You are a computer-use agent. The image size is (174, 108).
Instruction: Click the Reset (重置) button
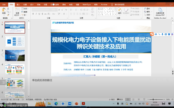[25, 12]
